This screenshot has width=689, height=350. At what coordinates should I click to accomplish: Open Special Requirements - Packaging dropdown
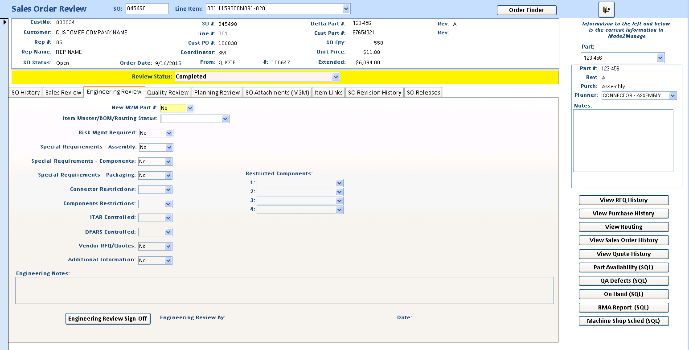(x=168, y=176)
